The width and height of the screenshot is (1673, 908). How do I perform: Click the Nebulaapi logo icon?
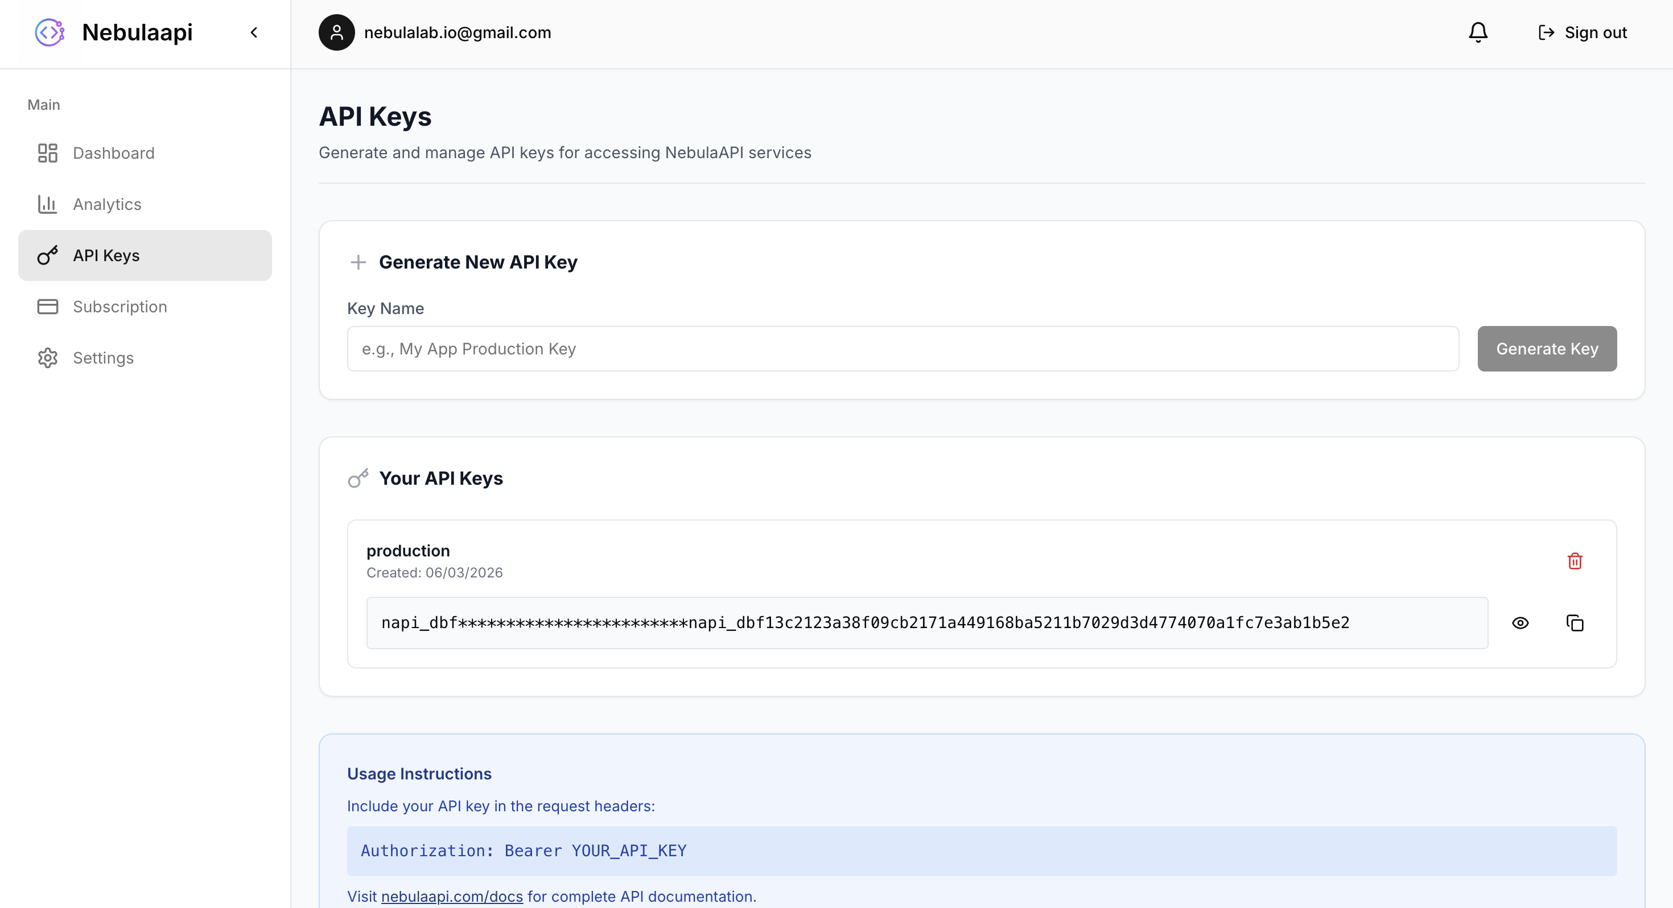50,32
